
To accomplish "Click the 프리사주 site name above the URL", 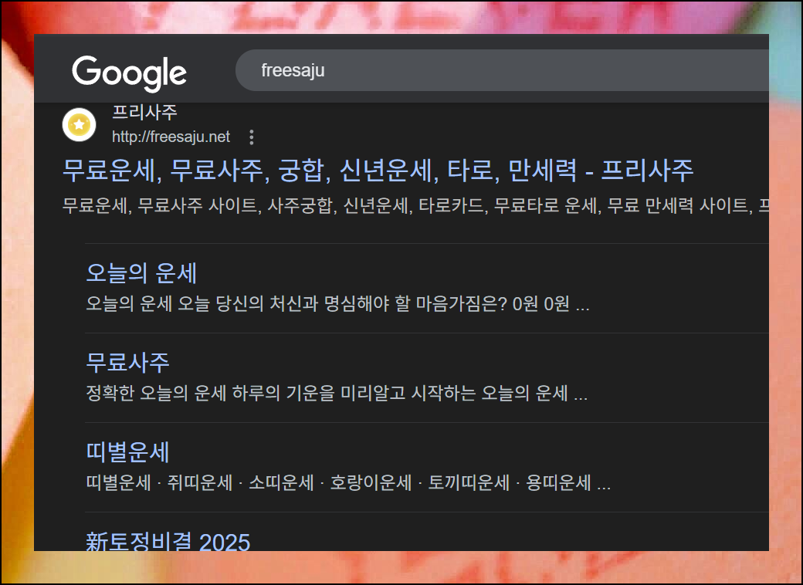I will point(144,112).
